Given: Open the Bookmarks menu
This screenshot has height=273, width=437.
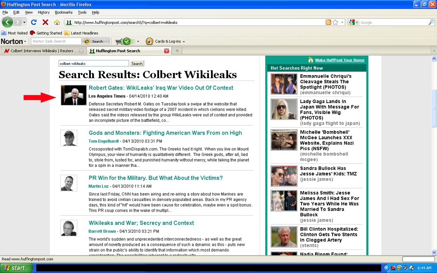Looking at the screenshot, I should (63, 12).
